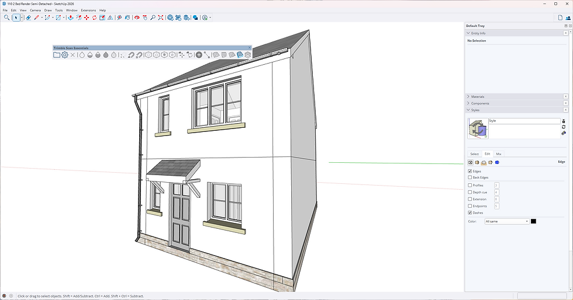Click the Profiles value field
573x300 pixels.
click(x=496, y=186)
